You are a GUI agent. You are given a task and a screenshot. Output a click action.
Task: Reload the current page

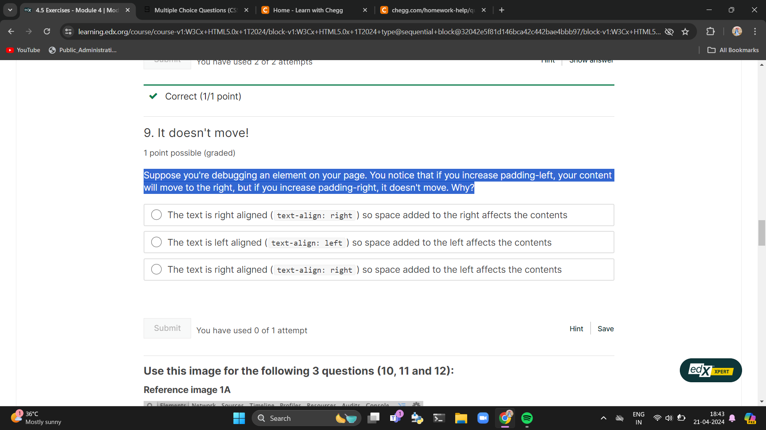47,31
